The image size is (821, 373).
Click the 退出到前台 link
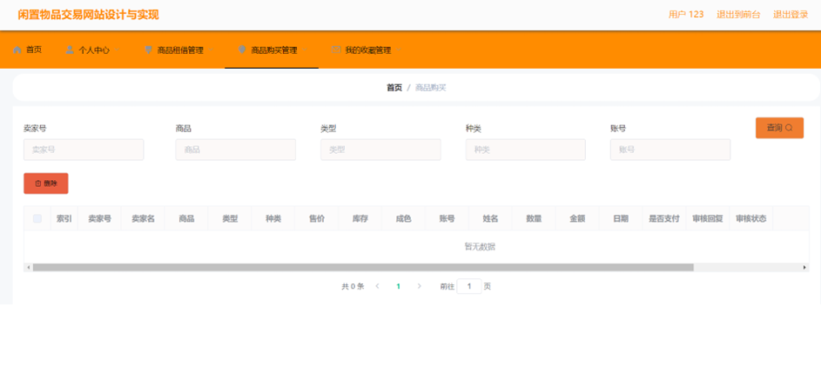pyautogui.click(x=738, y=15)
